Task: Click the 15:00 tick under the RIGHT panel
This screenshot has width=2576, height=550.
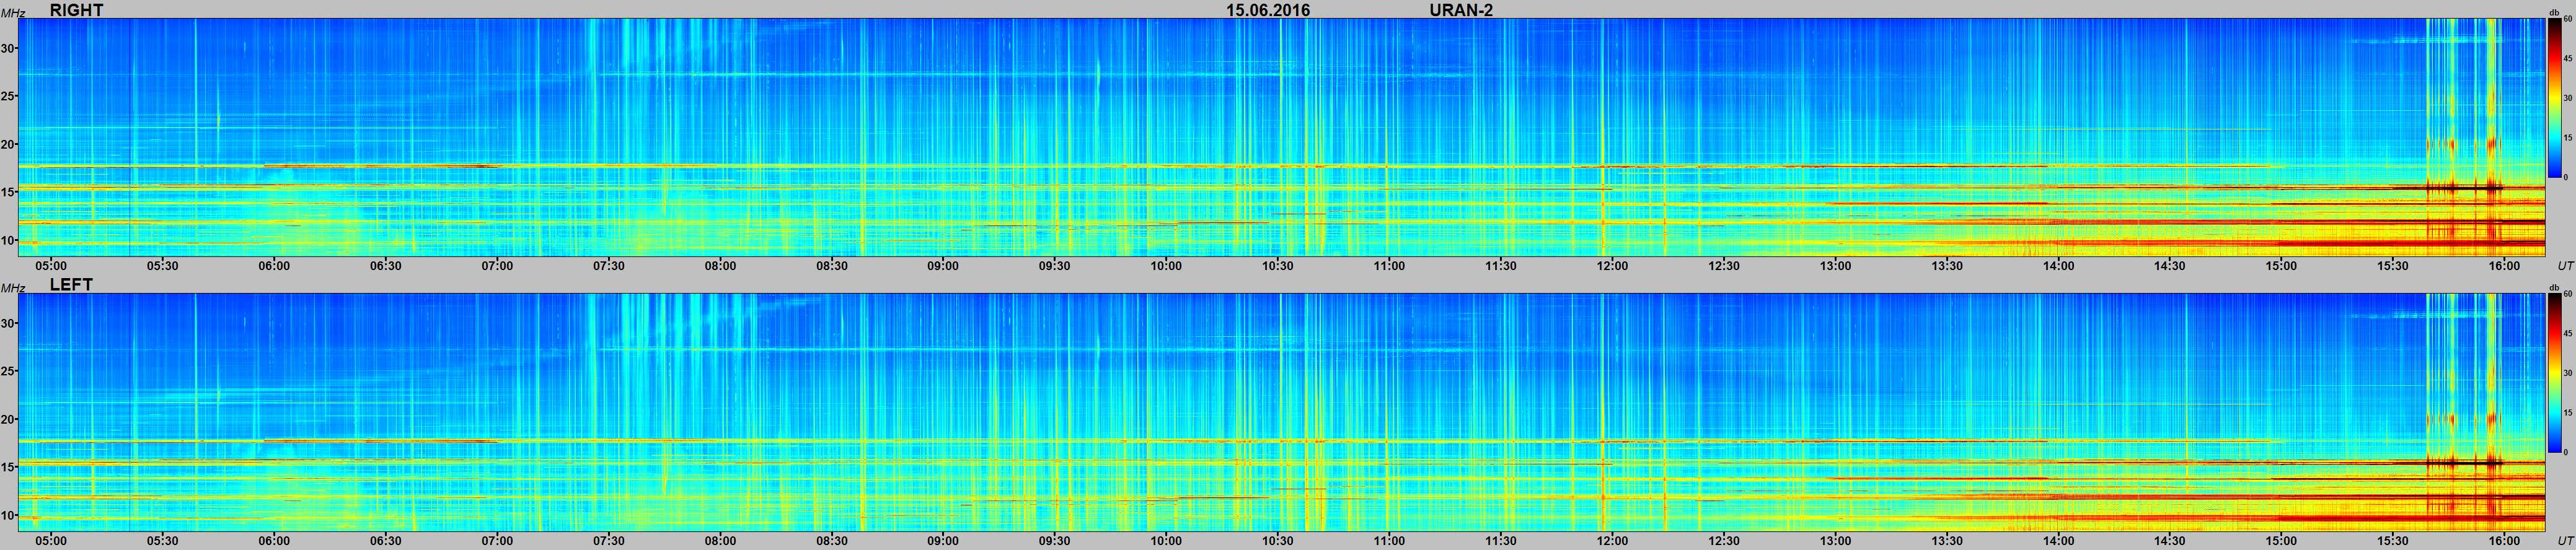Action: click(x=2281, y=266)
